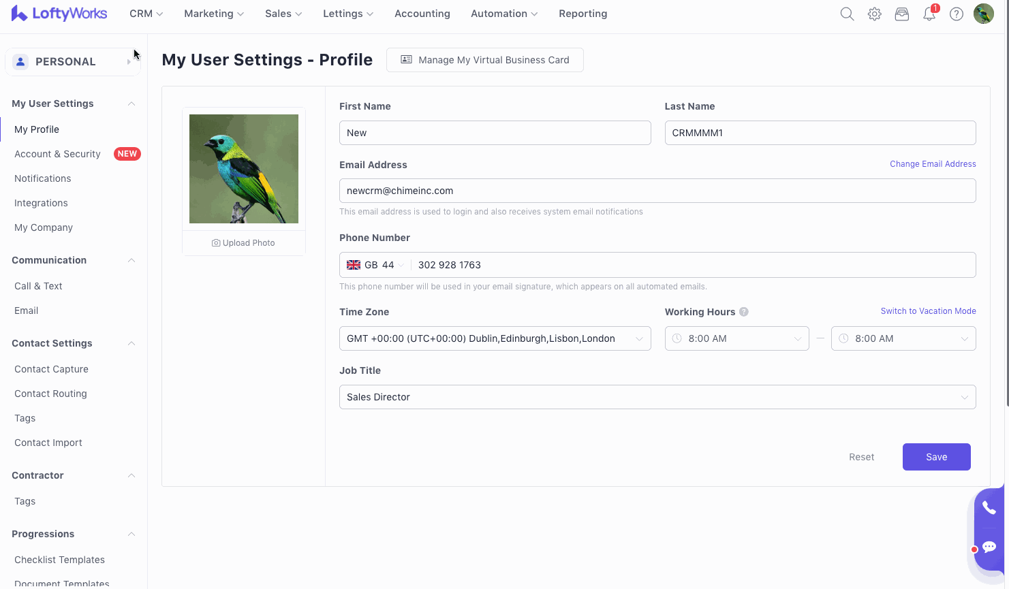The height and width of the screenshot is (589, 1009).
Task: Open settings gear icon in header
Action: 875,14
